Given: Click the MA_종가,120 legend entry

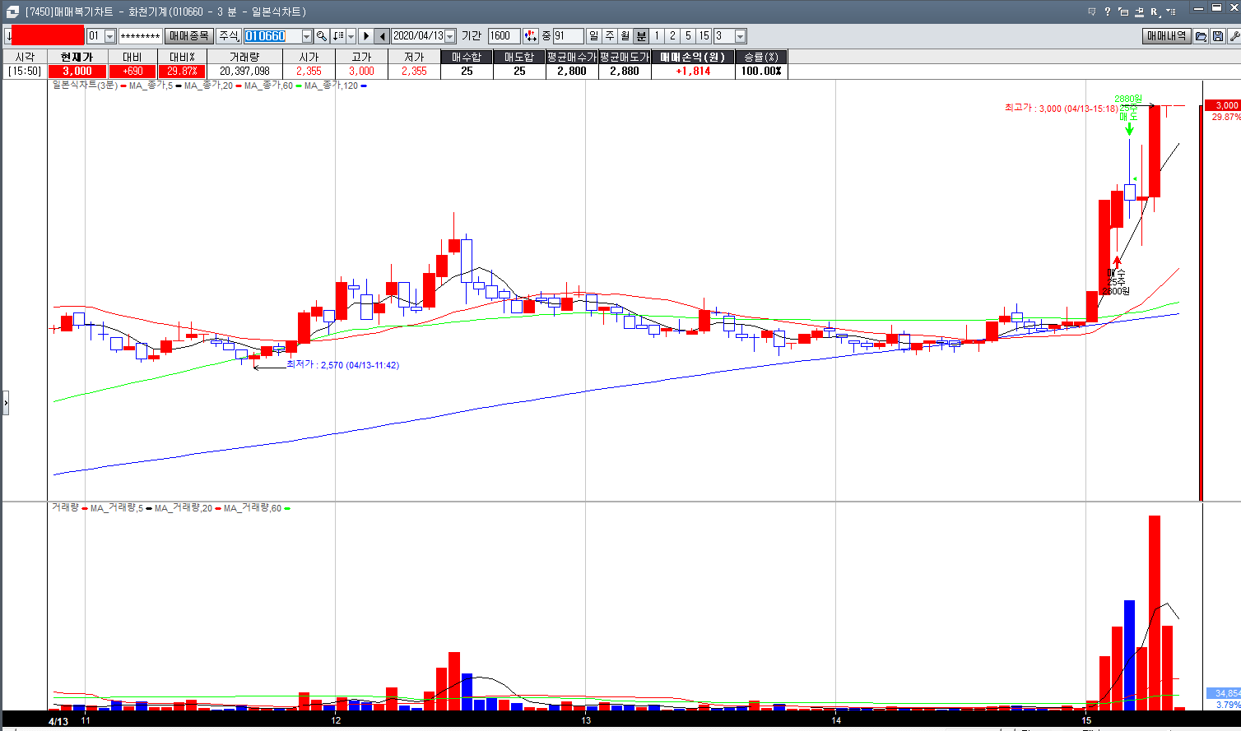Looking at the screenshot, I should [x=331, y=86].
